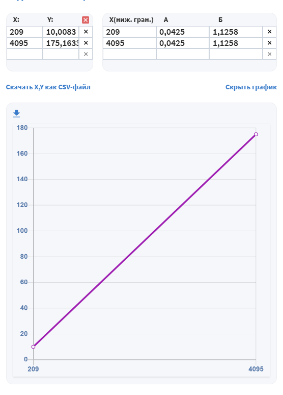
Task: Click the X field with 209 in X,Y table
Action: click(x=24, y=32)
